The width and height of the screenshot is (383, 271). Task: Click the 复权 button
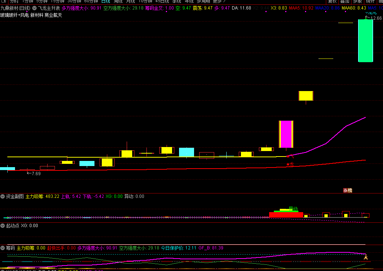(332, 1)
